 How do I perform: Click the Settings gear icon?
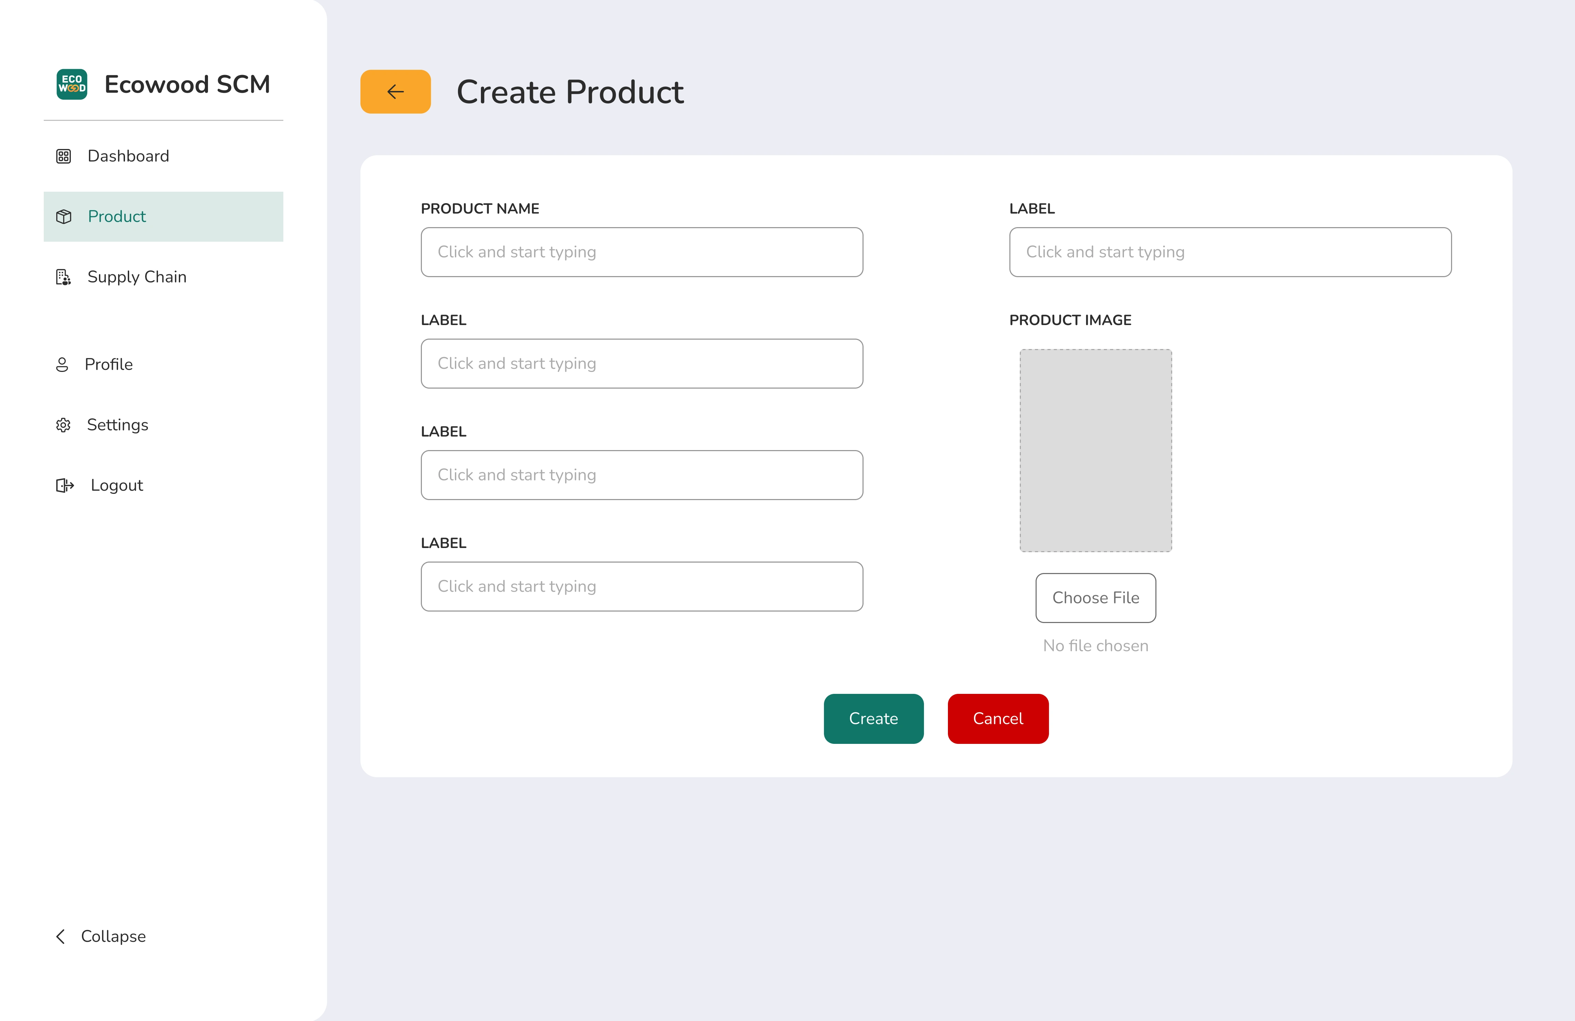pos(64,425)
